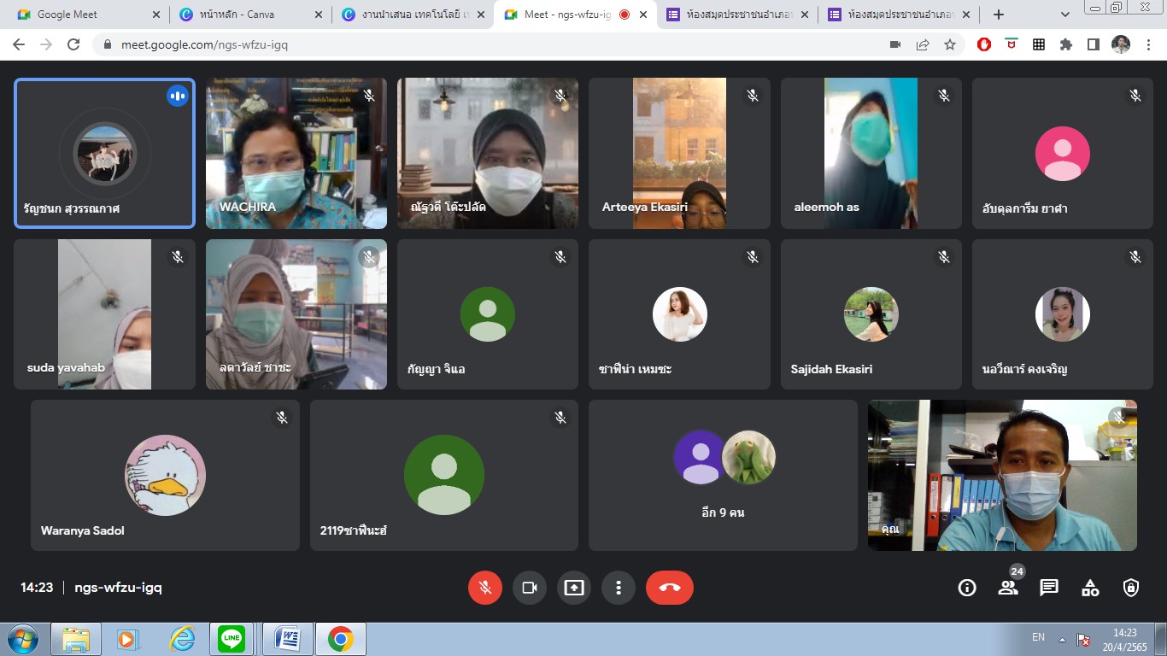Show the participants list with 24 badge

tap(1008, 588)
